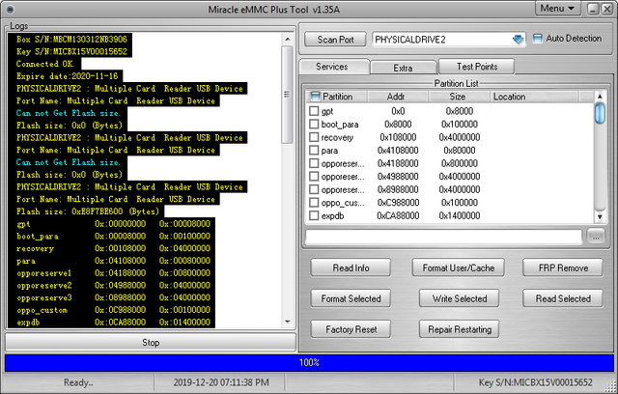This screenshot has width=618, height=394.
Task: Click logs scroll up arrow
Action: pyautogui.click(x=288, y=39)
